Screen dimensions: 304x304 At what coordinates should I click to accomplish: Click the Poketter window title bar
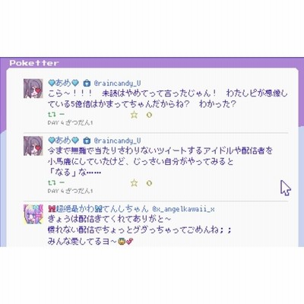(x=152, y=62)
